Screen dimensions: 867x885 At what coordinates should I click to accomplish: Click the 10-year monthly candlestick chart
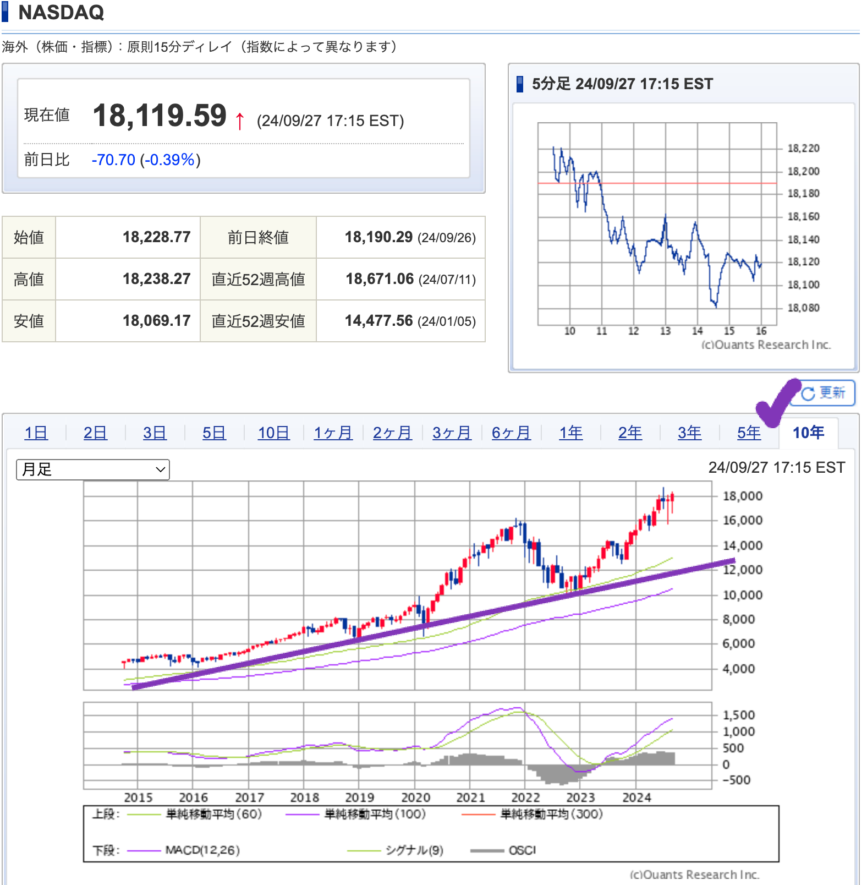click(x=397, y=585)
